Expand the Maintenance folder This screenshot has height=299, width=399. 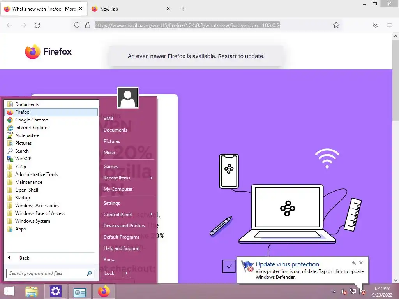click(51, 182)
